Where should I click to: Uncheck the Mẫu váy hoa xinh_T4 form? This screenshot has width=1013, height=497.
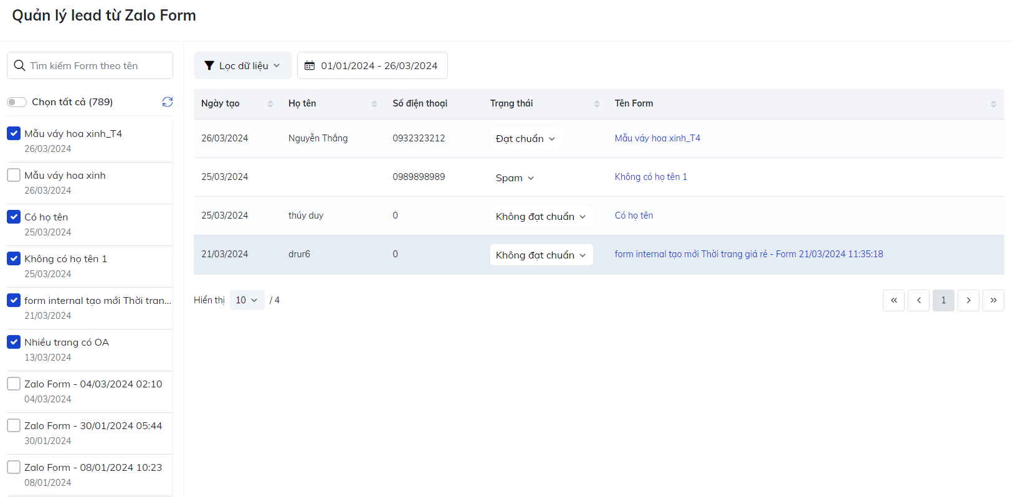(x=14, y=133)
